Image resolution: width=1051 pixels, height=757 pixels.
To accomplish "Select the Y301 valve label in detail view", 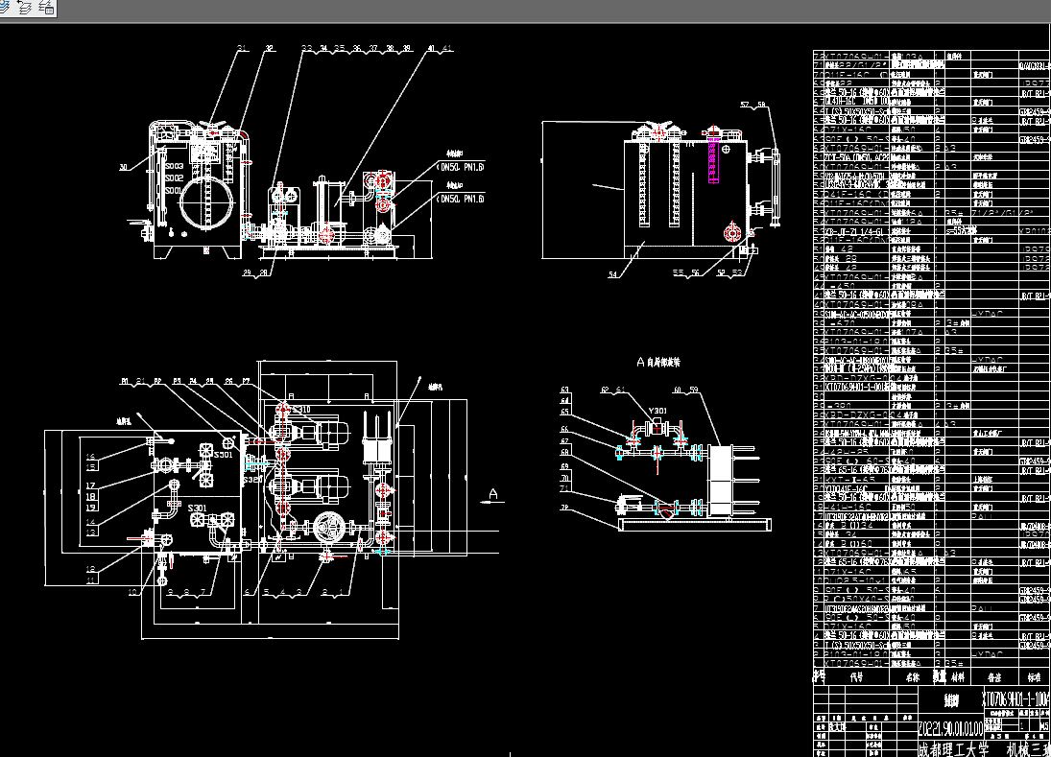I will [657, 411].
